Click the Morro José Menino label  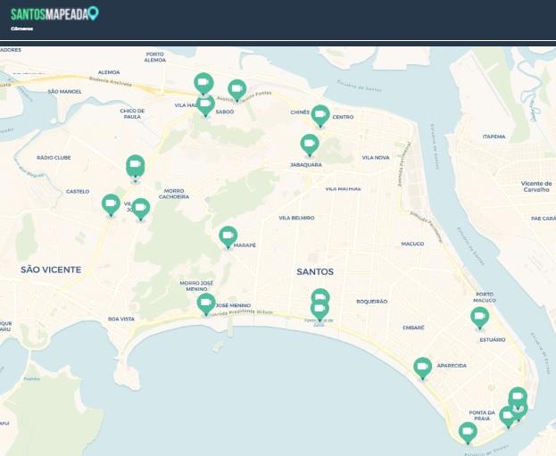coord(196,286)
